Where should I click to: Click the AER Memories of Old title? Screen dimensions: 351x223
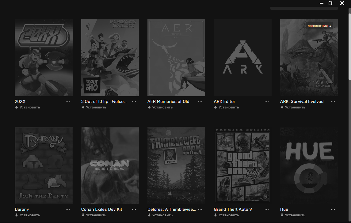(168, 102)
